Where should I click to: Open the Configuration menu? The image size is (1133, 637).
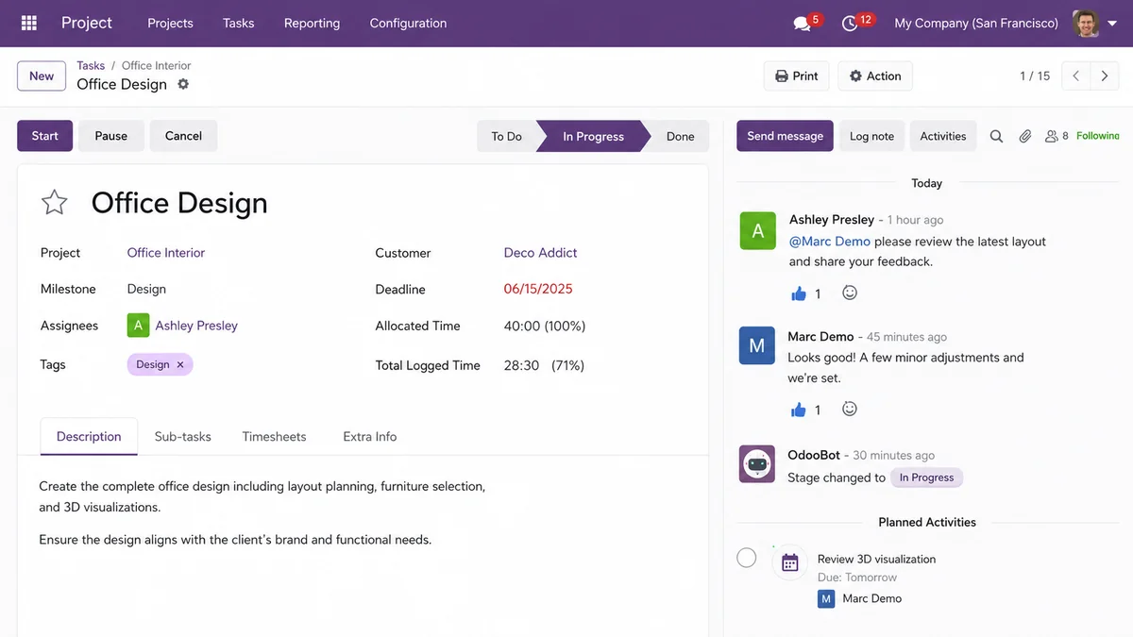click(408, 23)
